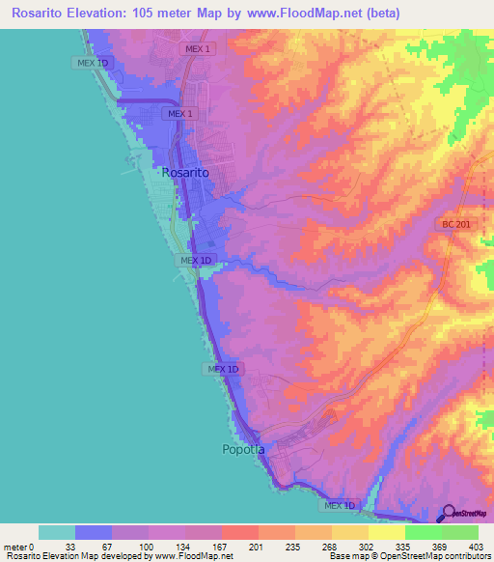494x562 pixels.
Task: Click the BC 201 road shield
Action: tap(455, 224)
